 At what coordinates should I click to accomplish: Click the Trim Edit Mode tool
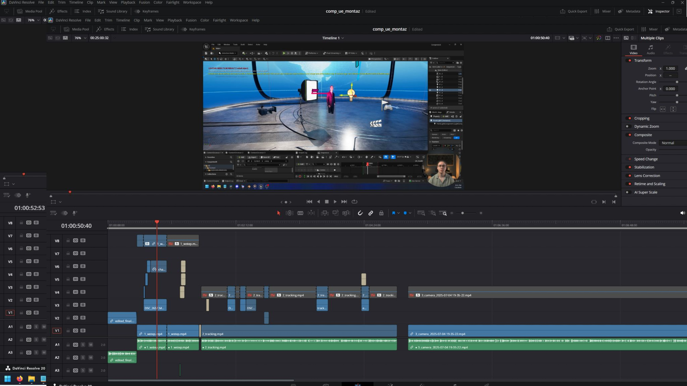point(290,213)
